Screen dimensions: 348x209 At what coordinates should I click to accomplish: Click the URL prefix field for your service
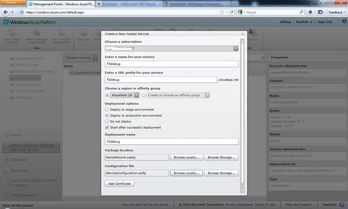161,80
